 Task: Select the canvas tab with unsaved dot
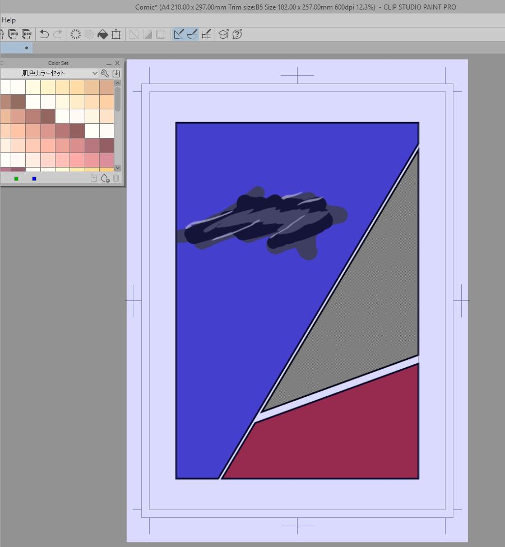16,48
